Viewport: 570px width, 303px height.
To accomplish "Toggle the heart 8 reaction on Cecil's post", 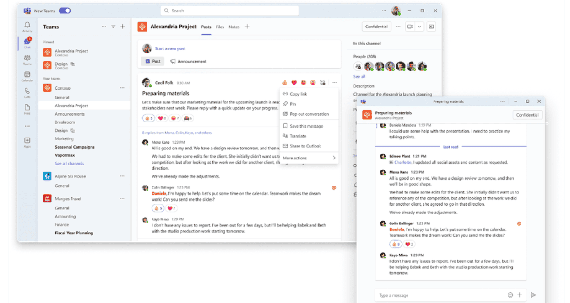I will (x=162, y=118).
